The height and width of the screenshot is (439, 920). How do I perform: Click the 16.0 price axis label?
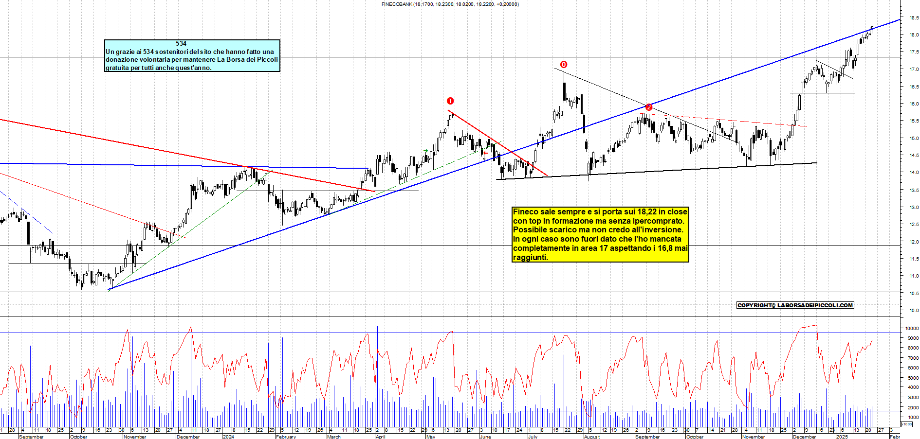click(x=914, y=104)
